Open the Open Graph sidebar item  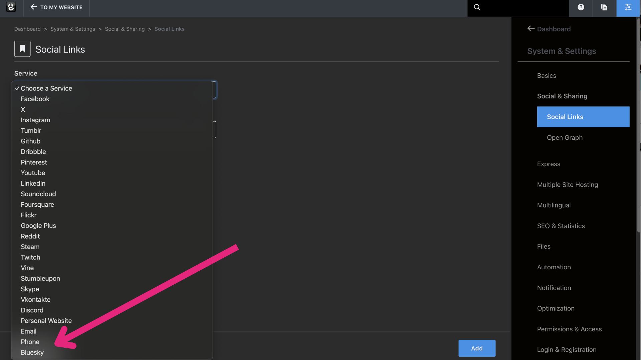[565, 137]
